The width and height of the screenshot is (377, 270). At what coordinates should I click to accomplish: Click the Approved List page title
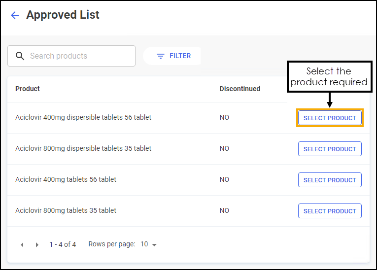(x=63, y=15)
